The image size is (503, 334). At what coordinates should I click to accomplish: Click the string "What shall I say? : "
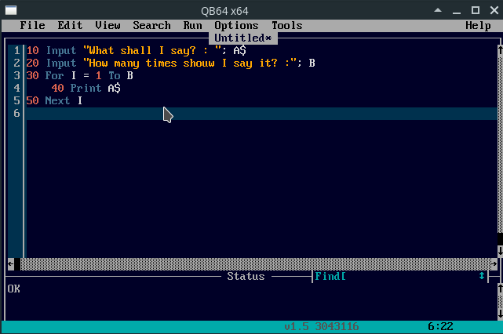point(152,50)
